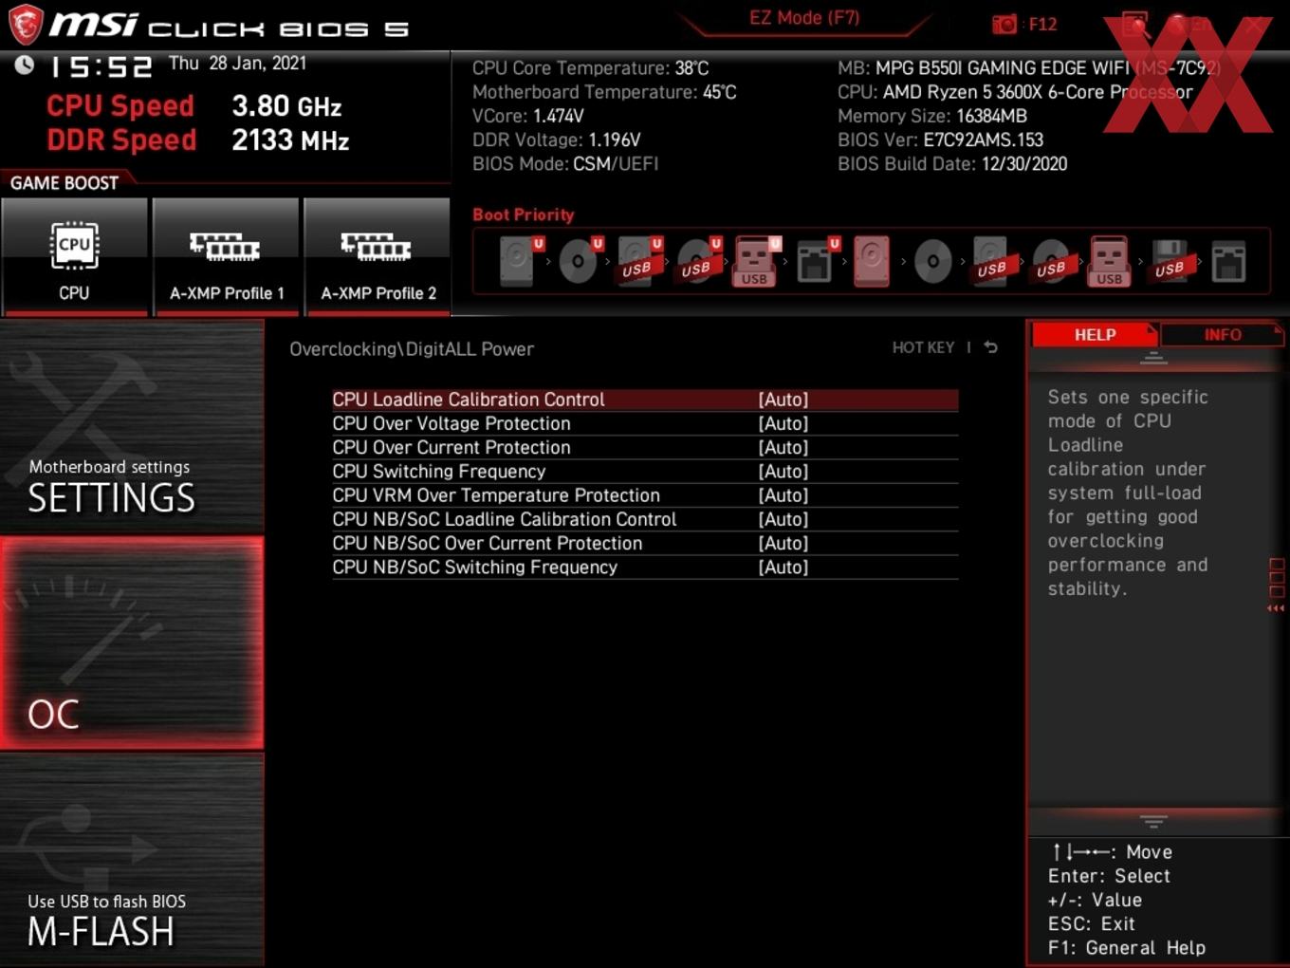Open the HOT KEY menu
Image resolution: width=1290 pixels, height=968 pixels.
pyautogui.click(x=923, y=347)
